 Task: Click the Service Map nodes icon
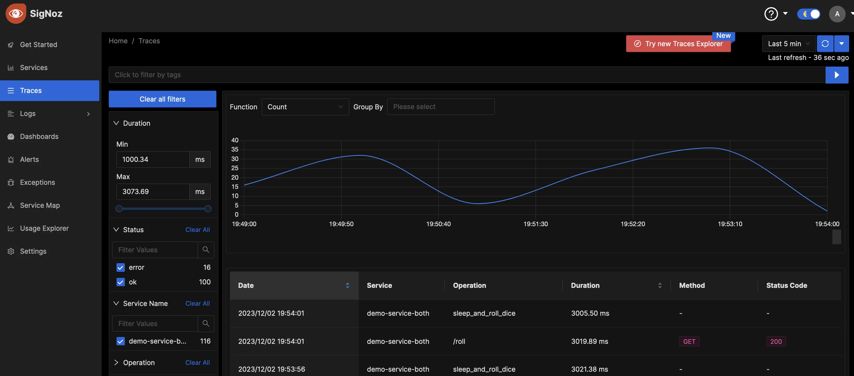click(11, 205)
